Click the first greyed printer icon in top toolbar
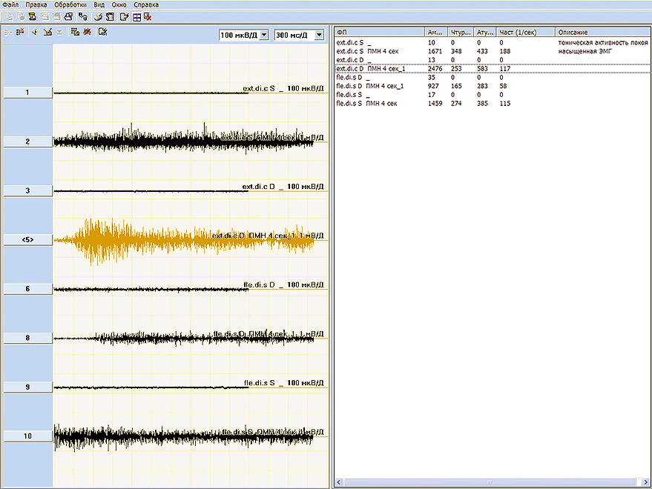 45,17
